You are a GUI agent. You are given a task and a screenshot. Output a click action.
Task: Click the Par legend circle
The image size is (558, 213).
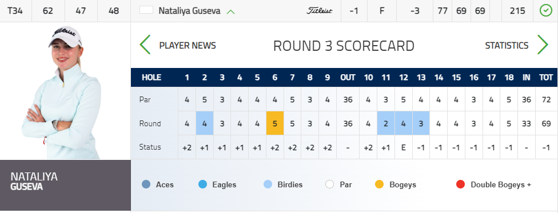(329, 184)
